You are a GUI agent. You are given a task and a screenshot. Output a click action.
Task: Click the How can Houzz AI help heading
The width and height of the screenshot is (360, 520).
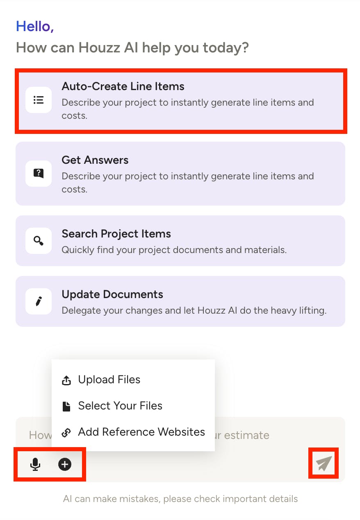tap(132, 48)
